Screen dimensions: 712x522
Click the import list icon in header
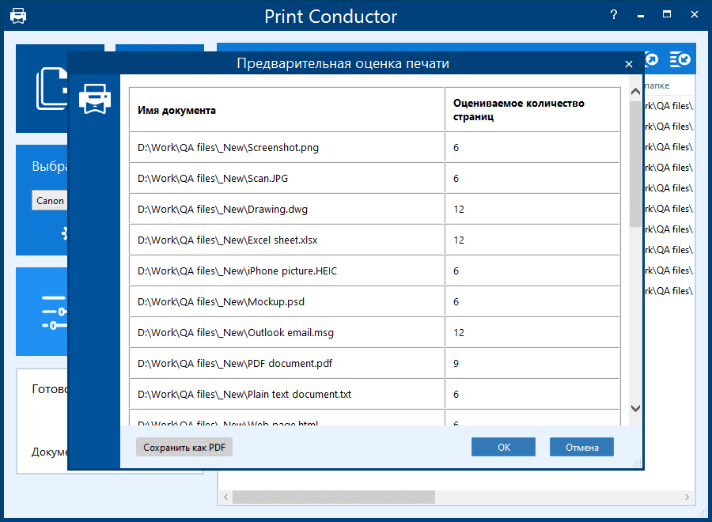(680, 59)
